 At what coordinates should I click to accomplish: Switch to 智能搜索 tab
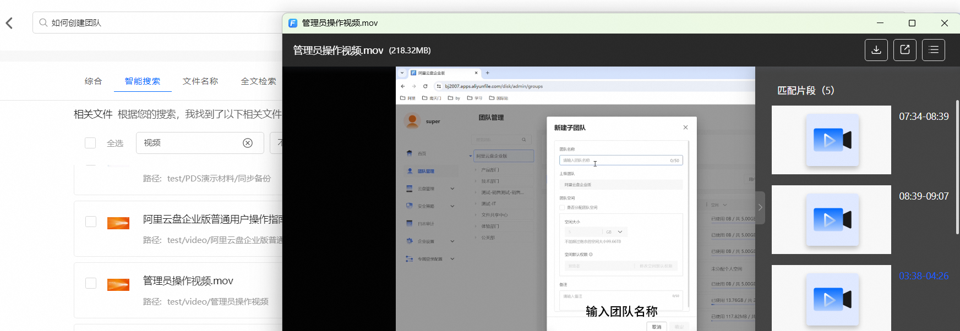[x=143, y=81]
